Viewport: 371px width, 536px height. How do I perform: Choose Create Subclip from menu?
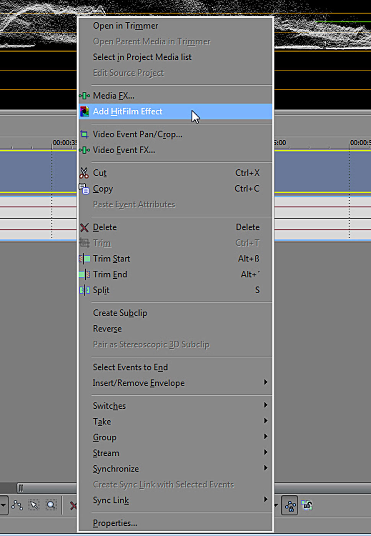[x=120, y=313]
